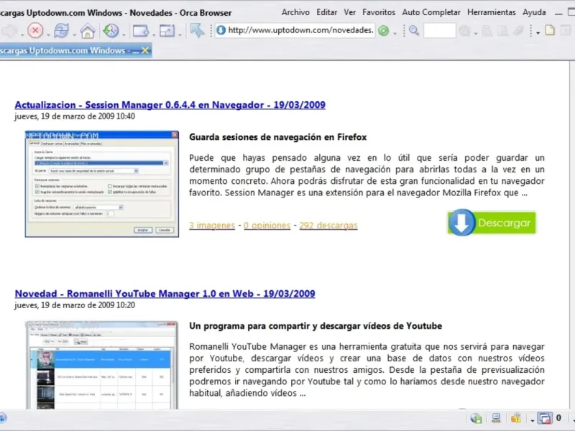The image size is (575, 431).
Task: Click the grayed highlighter icon in toolbar
Action: click(518, 30)
